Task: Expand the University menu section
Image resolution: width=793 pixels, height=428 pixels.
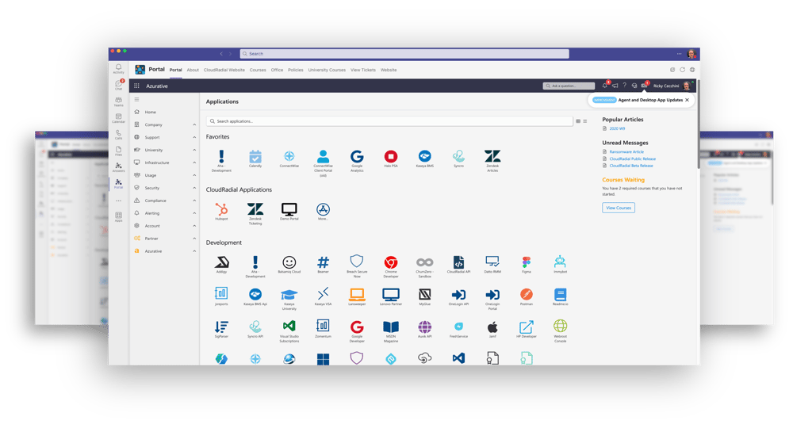Action: point(165,150)
